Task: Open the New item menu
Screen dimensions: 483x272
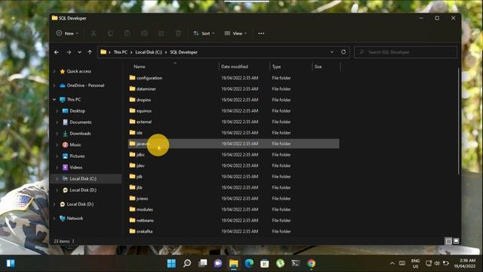Action: tap(67, 33)
